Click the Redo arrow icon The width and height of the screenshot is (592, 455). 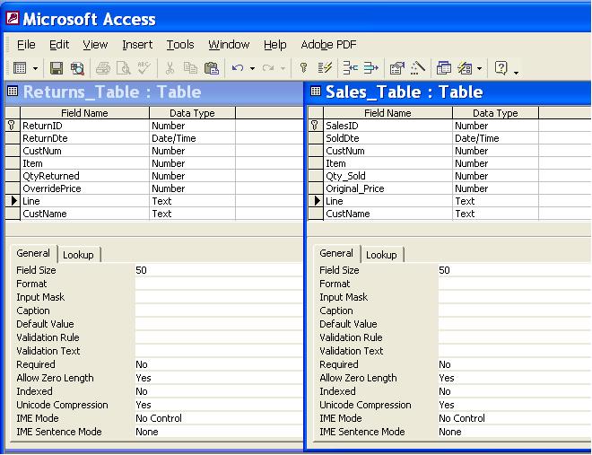point(268,68)
